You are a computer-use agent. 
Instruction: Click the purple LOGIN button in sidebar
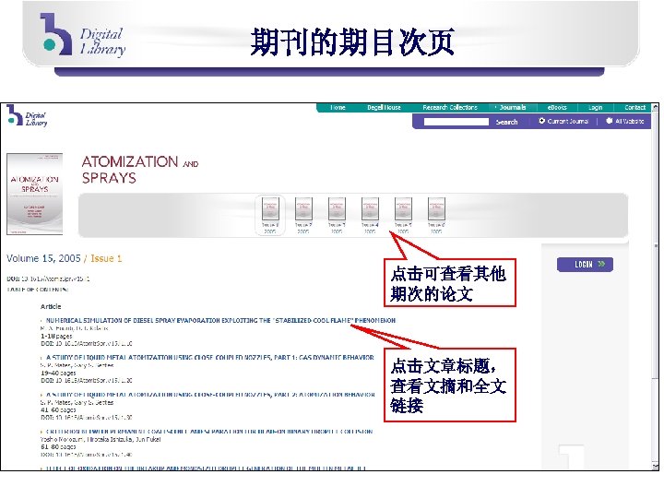(585, 265)
